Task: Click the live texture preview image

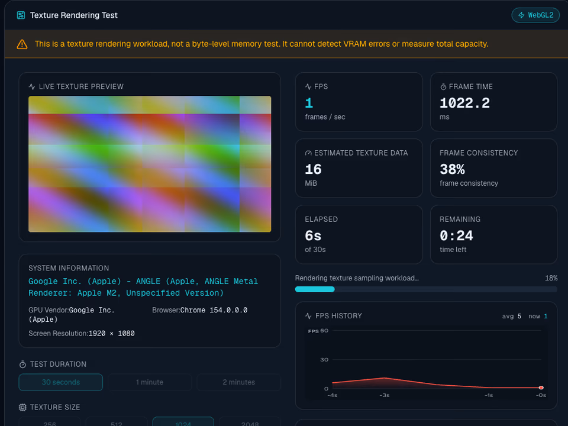Action: 150,164
